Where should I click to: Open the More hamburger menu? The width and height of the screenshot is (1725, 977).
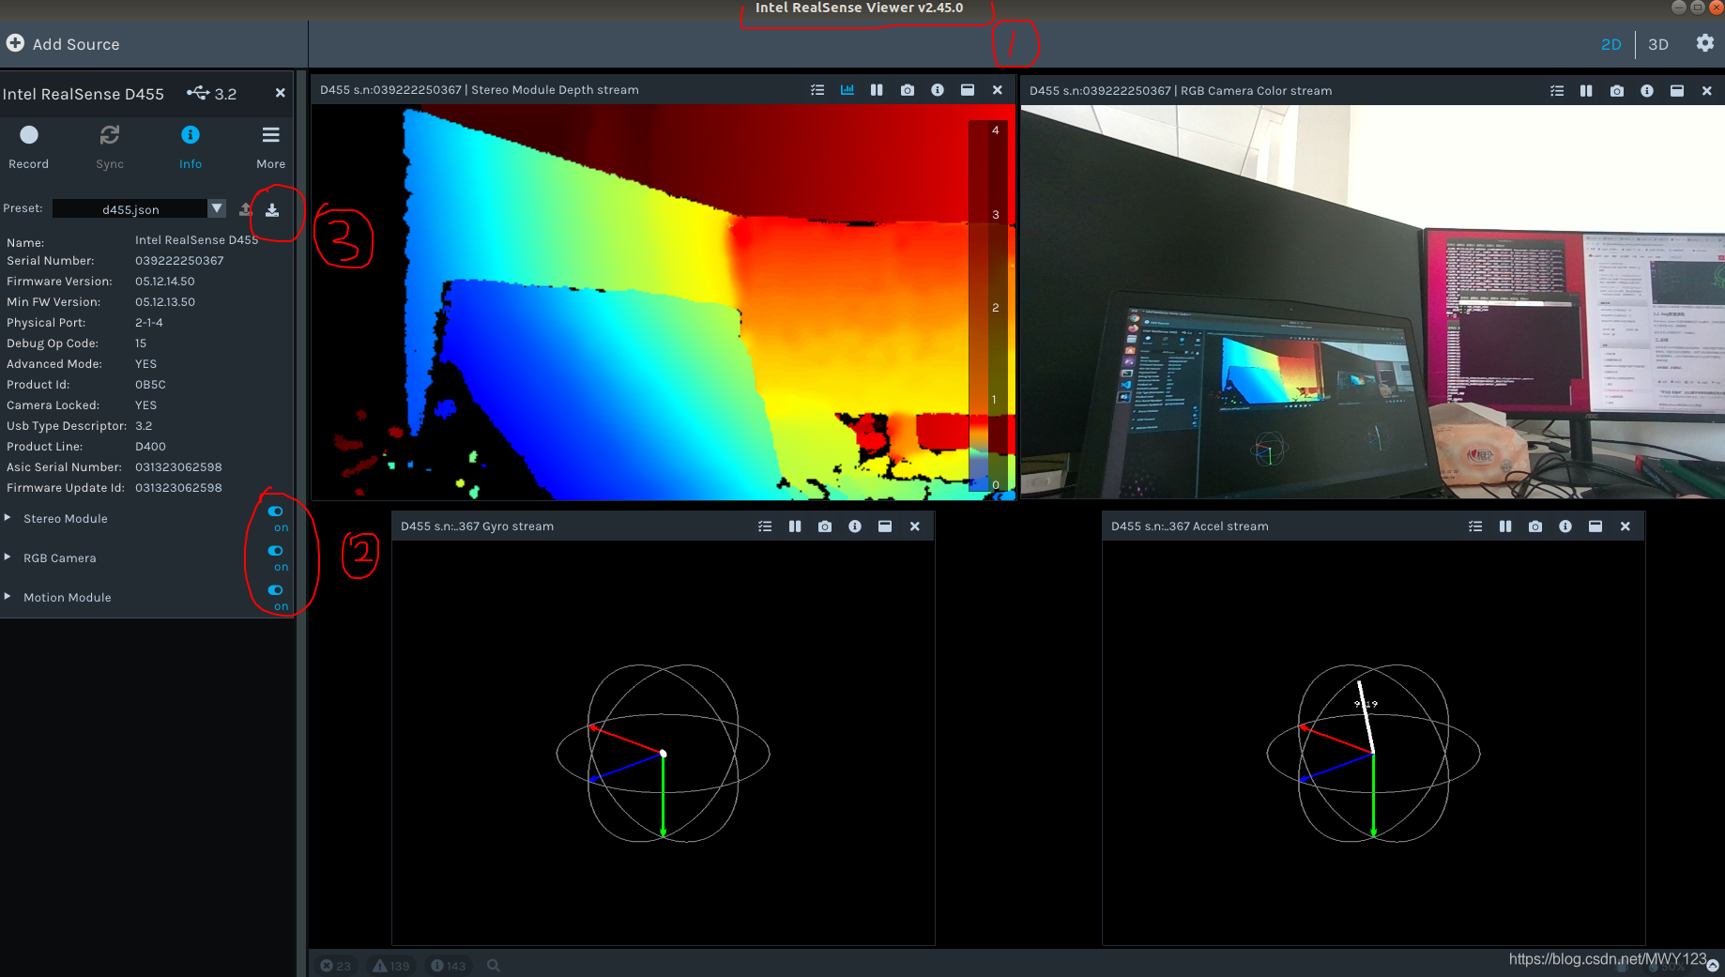coord(271,146)
